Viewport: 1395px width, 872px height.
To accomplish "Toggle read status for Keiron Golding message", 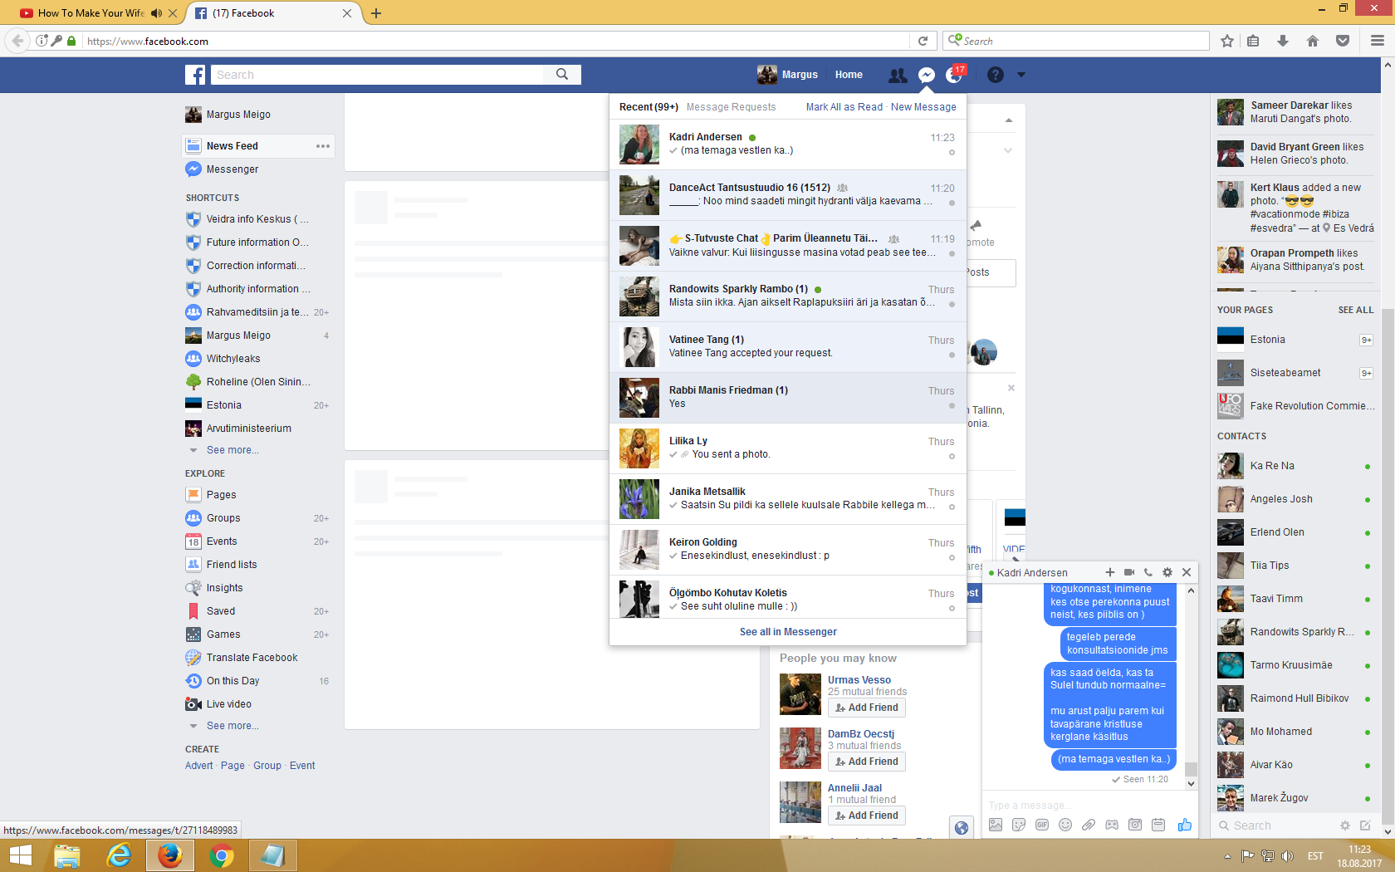I will pos(952,558).
